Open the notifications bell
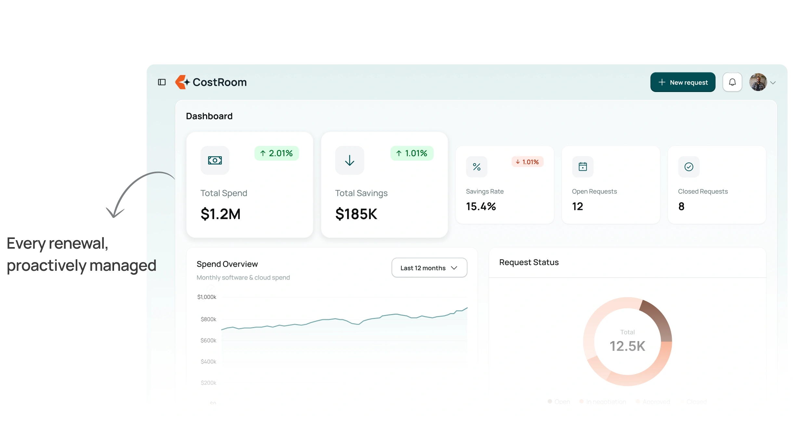 732,82
